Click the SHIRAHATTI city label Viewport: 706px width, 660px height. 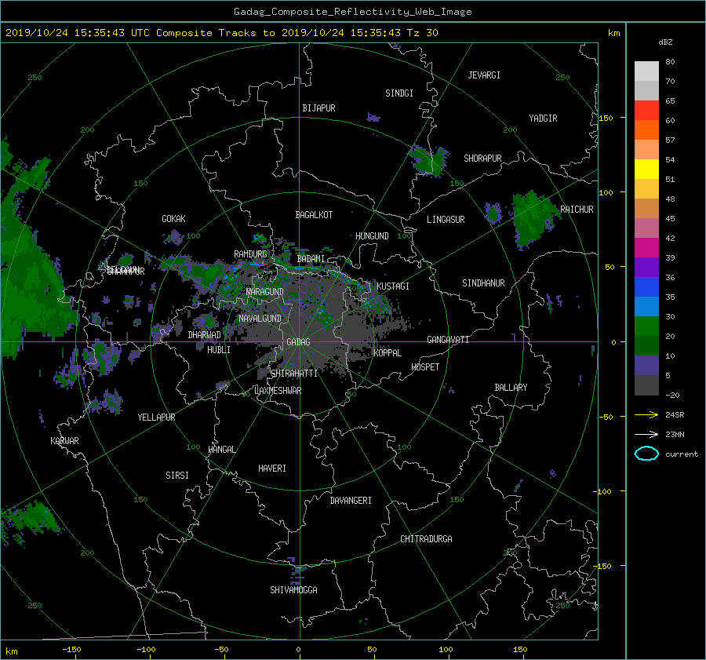point(294,374)
